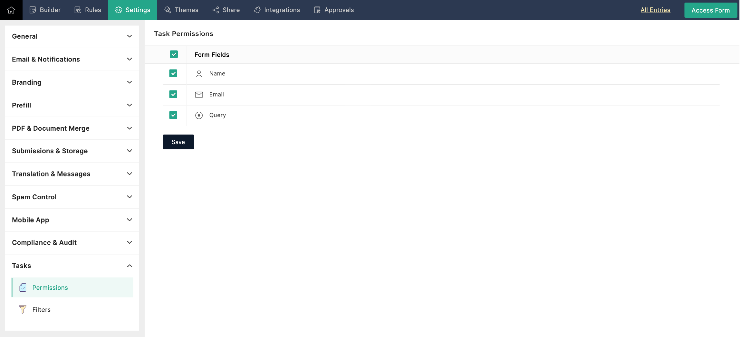Open the Builder tab
The height and width of the screenshot is (337, 740).
tap(45, 10)
